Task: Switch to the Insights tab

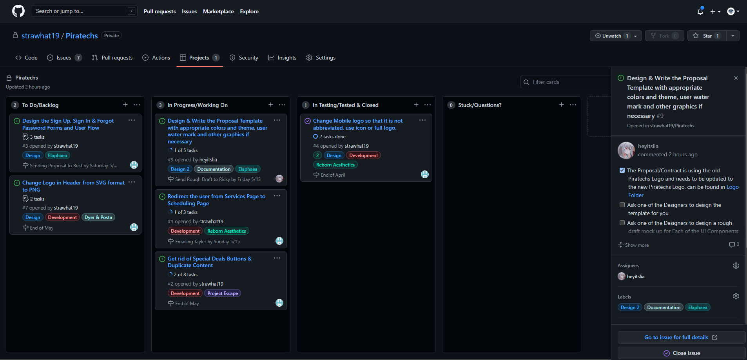Action: pos(282,58)
